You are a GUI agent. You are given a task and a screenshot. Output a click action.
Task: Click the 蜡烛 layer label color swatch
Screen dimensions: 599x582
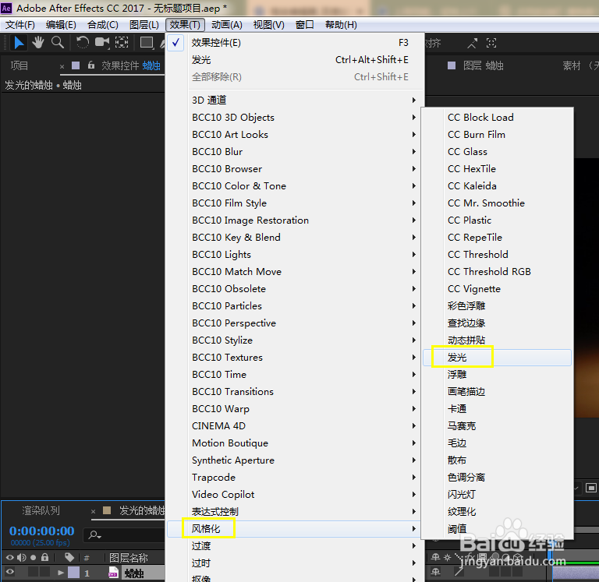tap(74, 573)
